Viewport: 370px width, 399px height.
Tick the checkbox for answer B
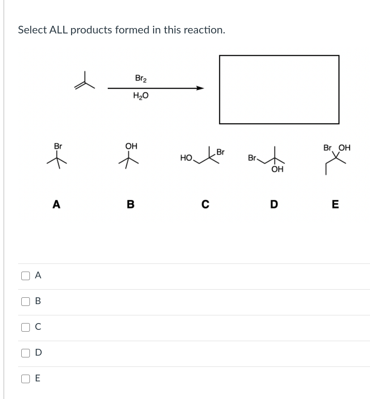(25, 301)
